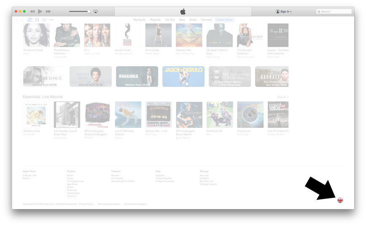366x226 pixels.
Task: Open the Sign In account dropdown
Action: coord(283,11)
